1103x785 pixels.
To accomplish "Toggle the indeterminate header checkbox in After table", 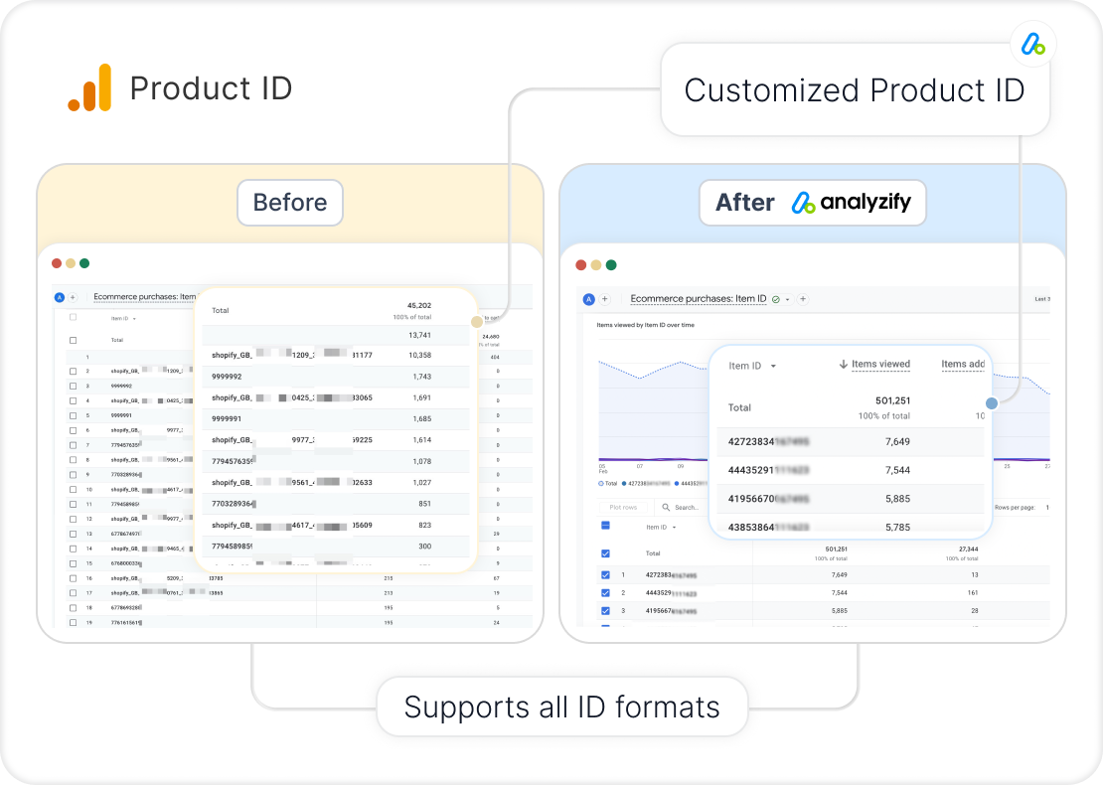I will [606, 526].
